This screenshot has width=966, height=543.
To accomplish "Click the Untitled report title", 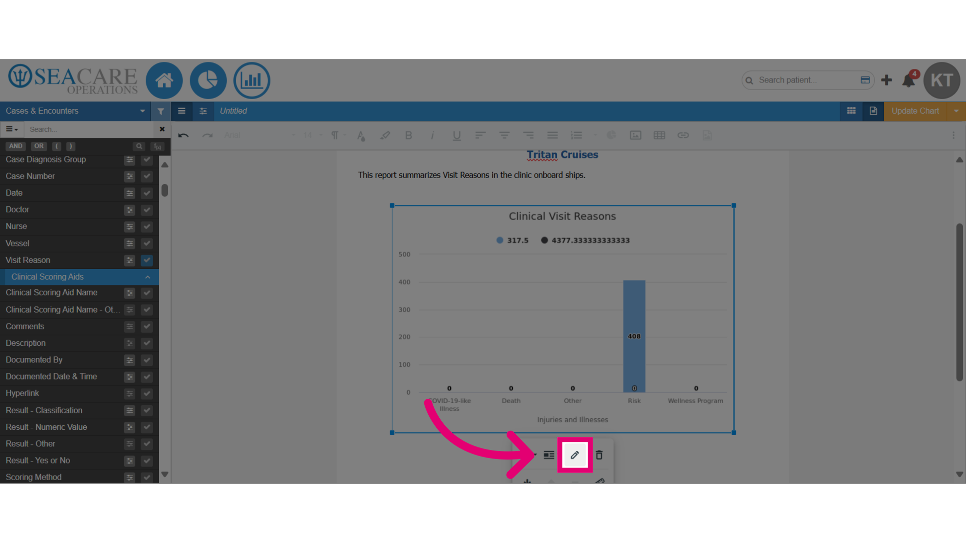I will 233,111.
